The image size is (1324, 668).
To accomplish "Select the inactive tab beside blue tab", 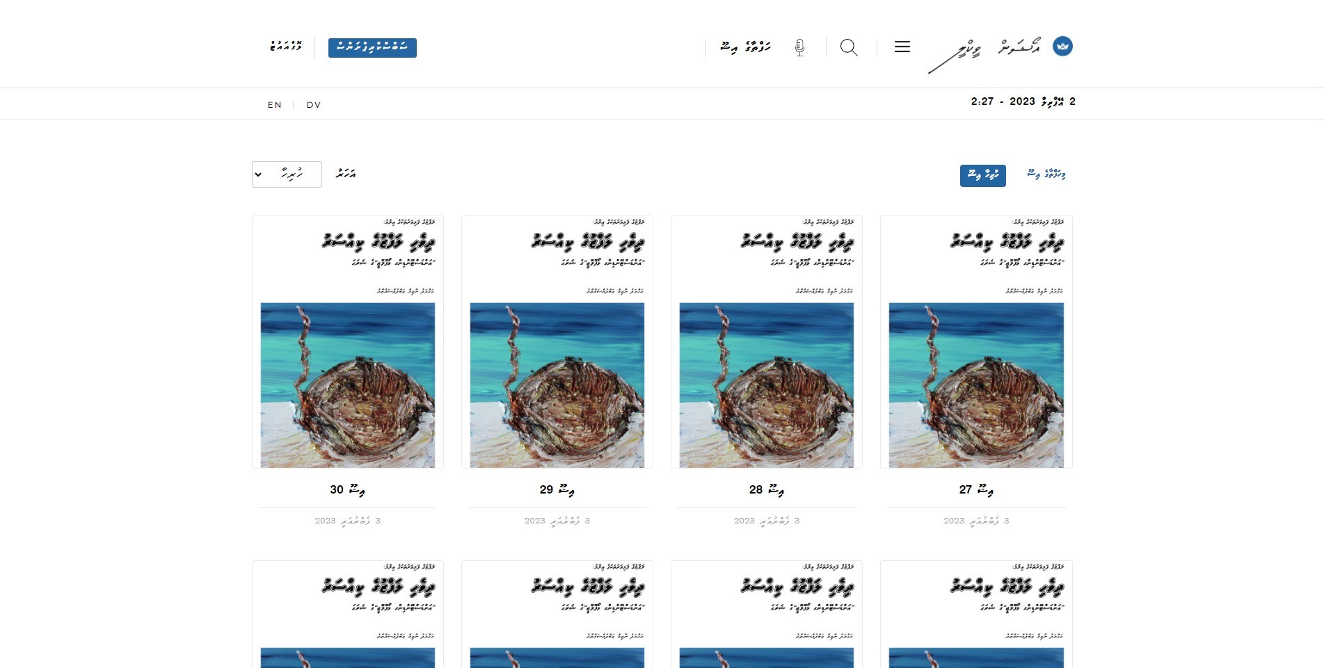I will (x=1046, y=174).
